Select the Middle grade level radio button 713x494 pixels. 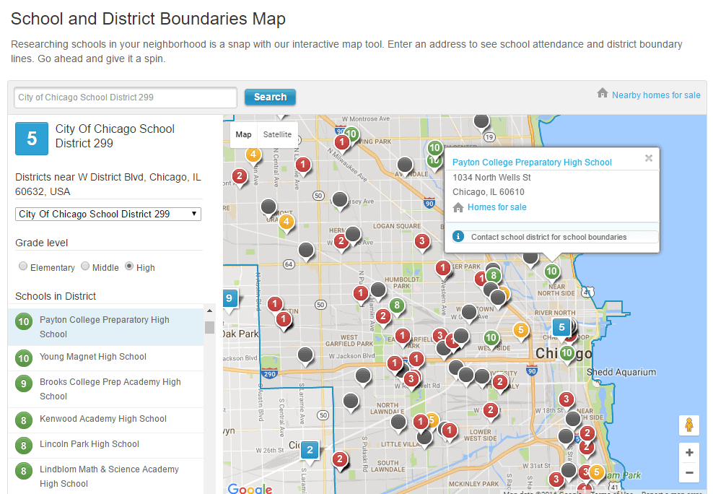point(85,266)
